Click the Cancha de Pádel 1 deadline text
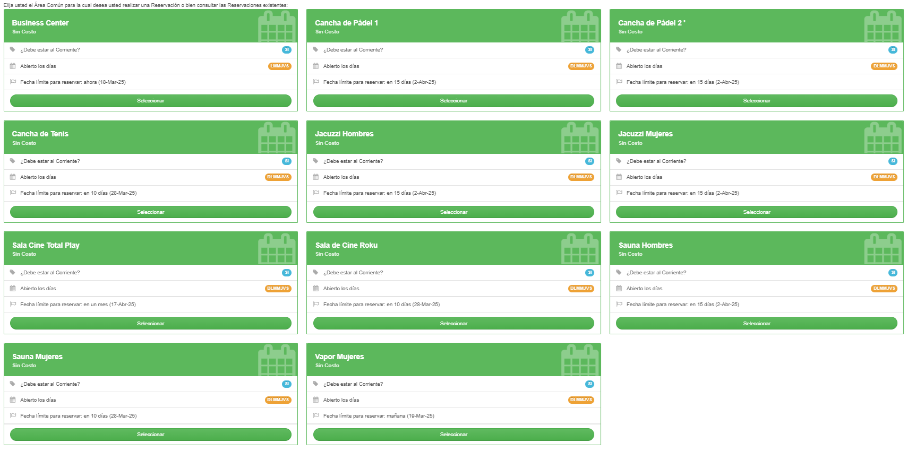Image resolution: width=908 pixels, height=451 pixels. tap(379, 82)
